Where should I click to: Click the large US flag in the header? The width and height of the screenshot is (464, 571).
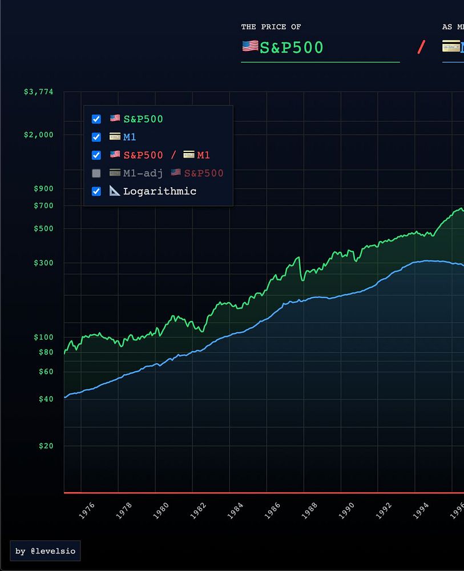pos(251,46)
